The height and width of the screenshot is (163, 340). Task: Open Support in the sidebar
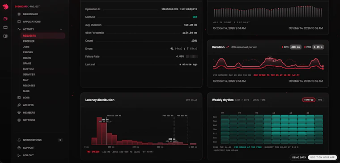29,148
